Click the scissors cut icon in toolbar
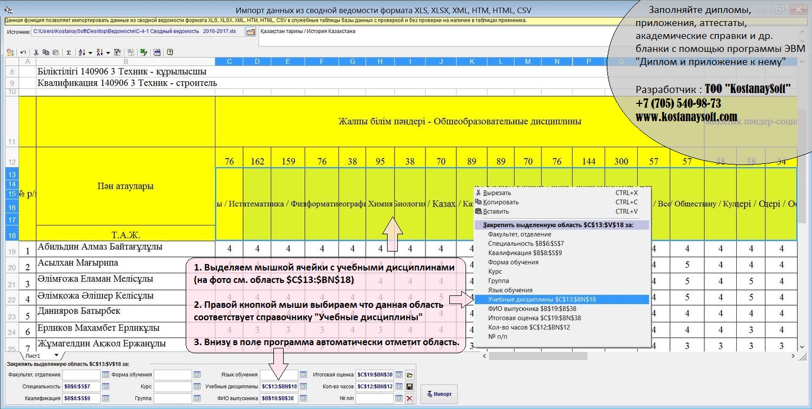 point(36,52)
